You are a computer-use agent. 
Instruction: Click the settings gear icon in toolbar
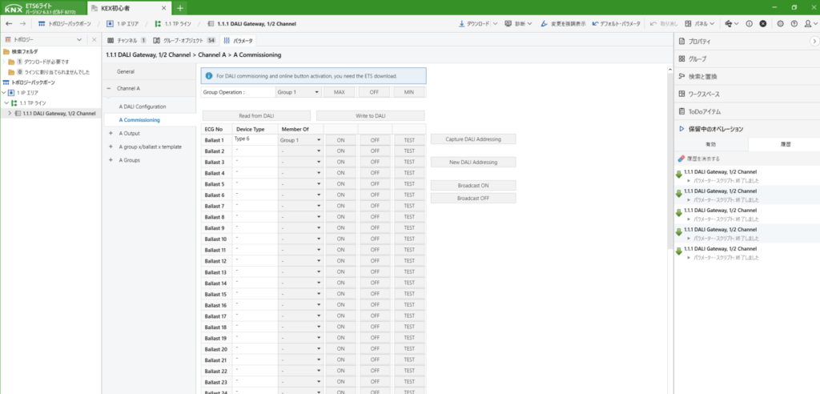tap(781, 23)
